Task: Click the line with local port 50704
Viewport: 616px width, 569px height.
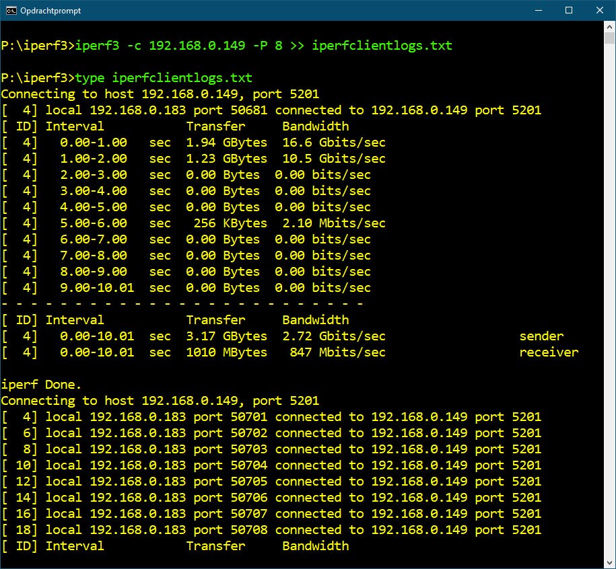Action: tap(271, 465)
